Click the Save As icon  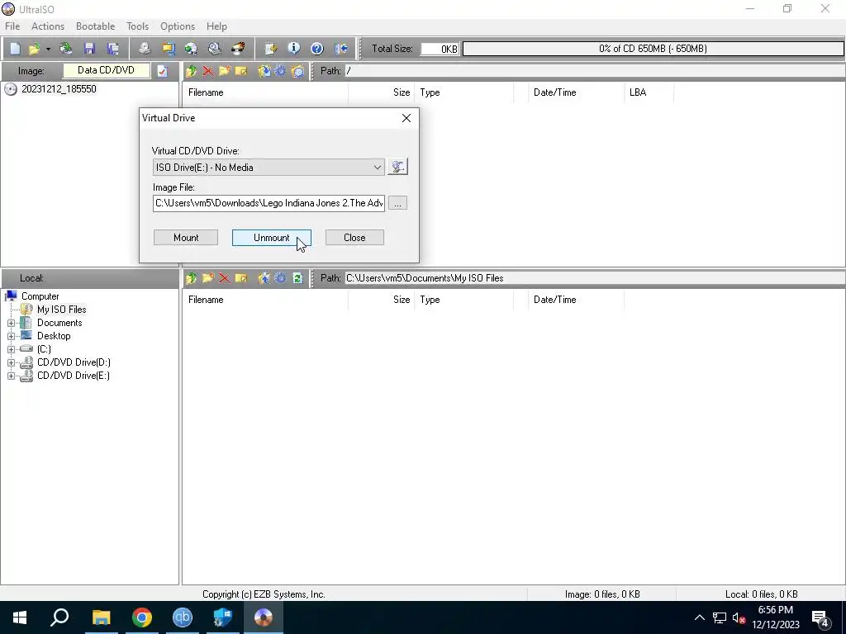tap(112, 49)
